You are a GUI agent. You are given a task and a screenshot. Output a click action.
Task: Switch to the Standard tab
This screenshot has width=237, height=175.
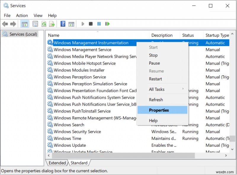(x=79, y=163)
